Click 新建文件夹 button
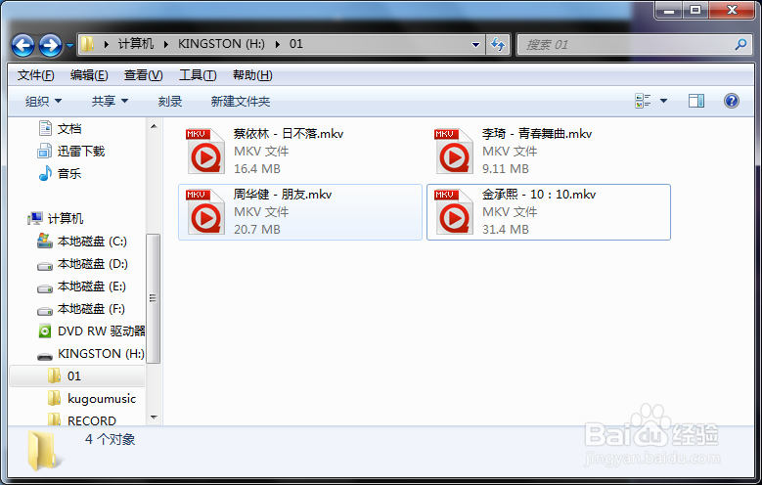Viewport: 762px width, 485px height. (241, 101)
